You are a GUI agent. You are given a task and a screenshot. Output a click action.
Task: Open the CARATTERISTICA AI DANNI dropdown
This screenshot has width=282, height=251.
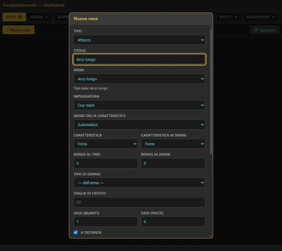coord(173,144)
